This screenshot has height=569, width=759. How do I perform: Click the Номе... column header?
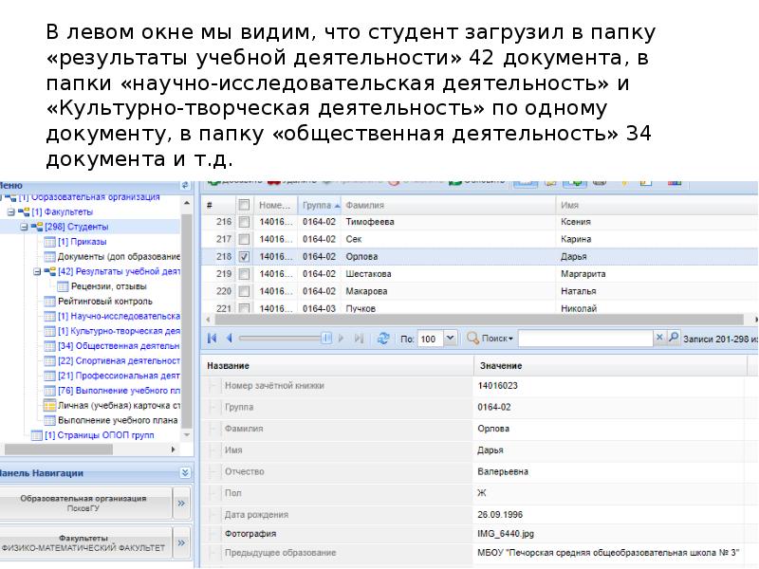(x=275, y=205)
